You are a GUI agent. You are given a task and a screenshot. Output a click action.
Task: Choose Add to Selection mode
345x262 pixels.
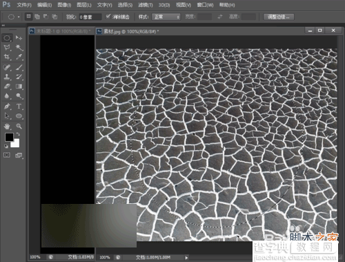click(37, 17)
